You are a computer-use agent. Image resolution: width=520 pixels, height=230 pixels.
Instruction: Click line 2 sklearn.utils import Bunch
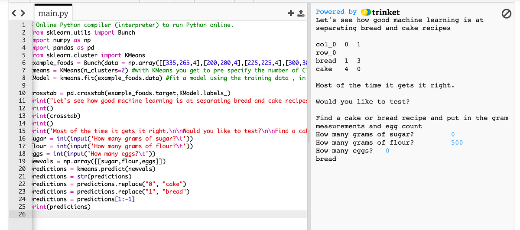(x=83, y=32)
